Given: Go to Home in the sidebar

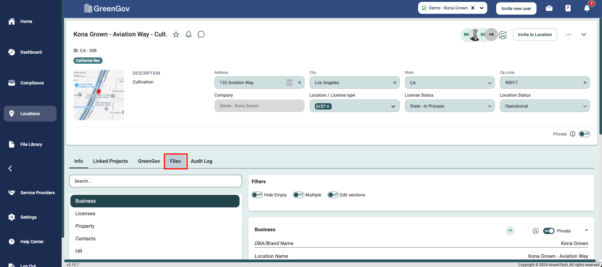Looking at the screenshot, I should pyautogui.click(x=20, y=21).
